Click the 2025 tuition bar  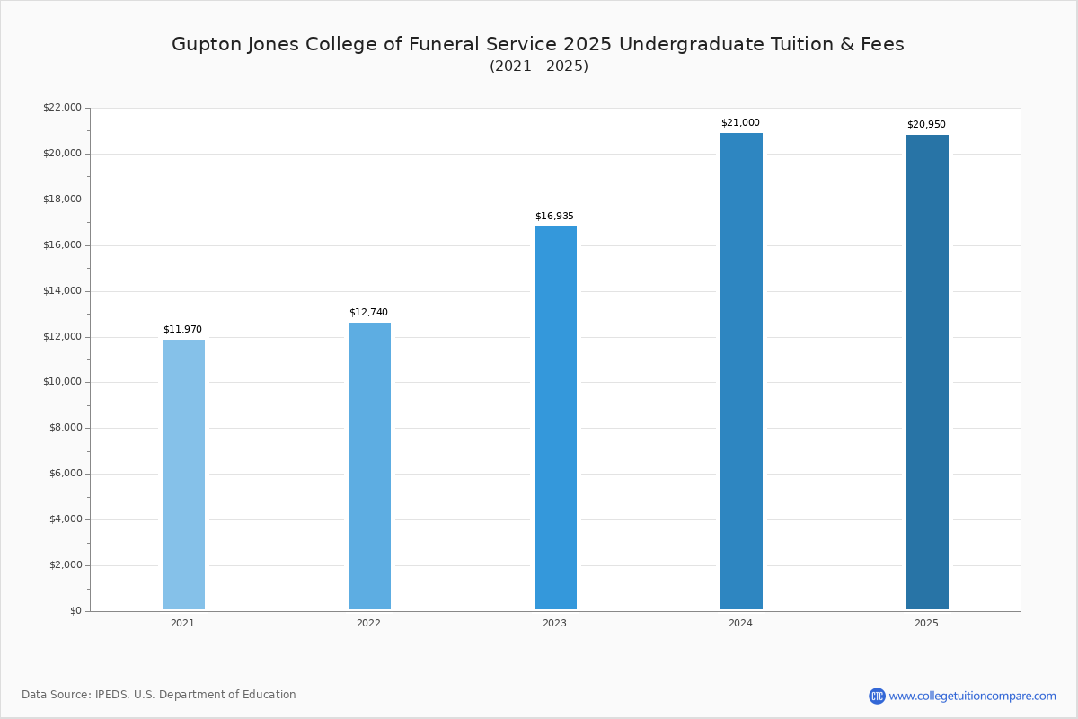click(927, 372)
